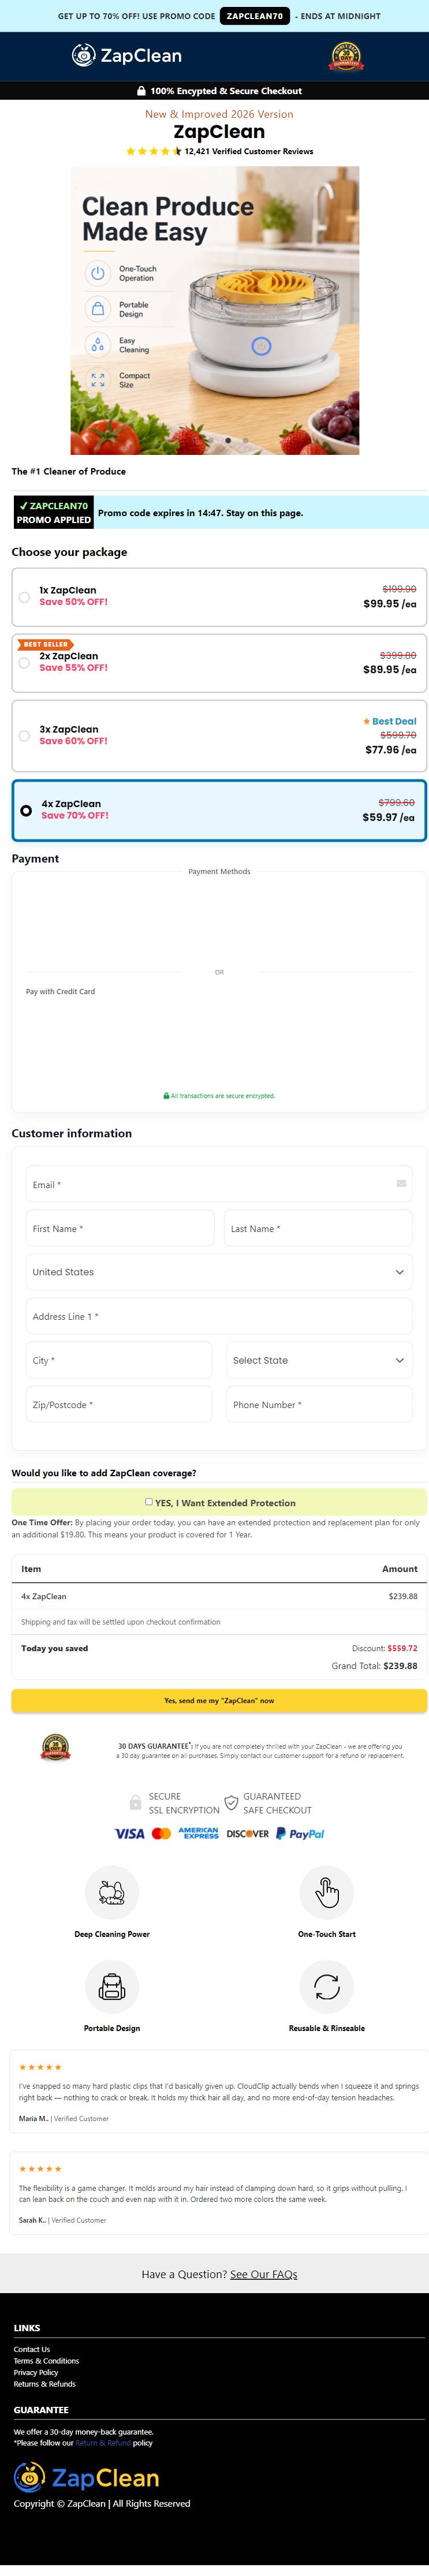Click the Email input field

click(219, 1184)
